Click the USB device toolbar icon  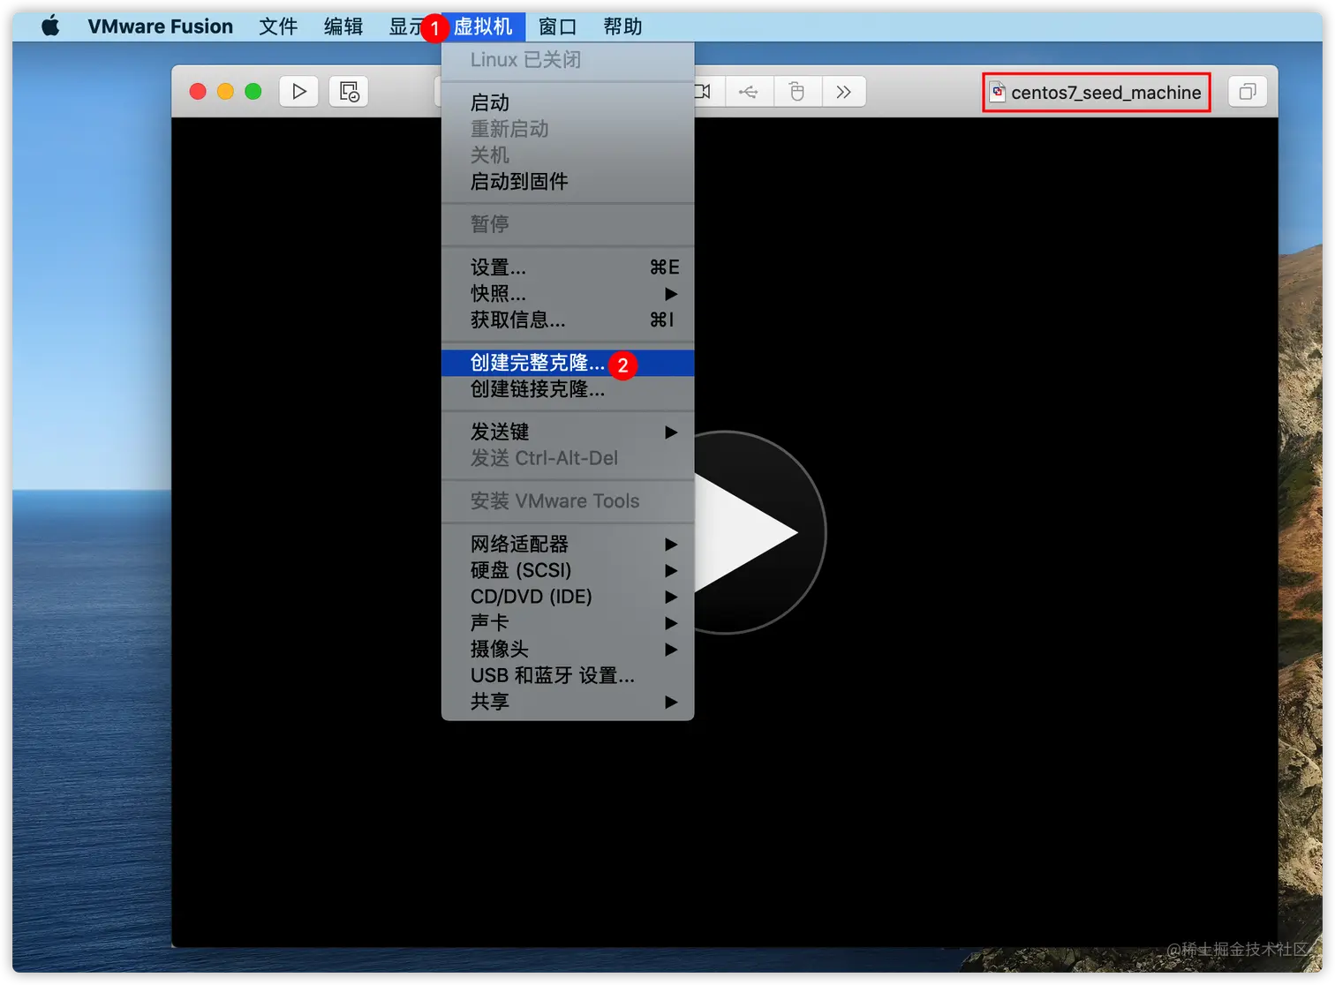tap(749, 92)
